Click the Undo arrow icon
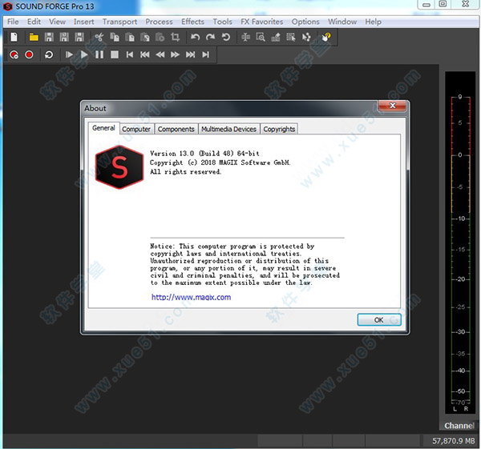This screenshot has width=481, height=449. click(195, 38)
